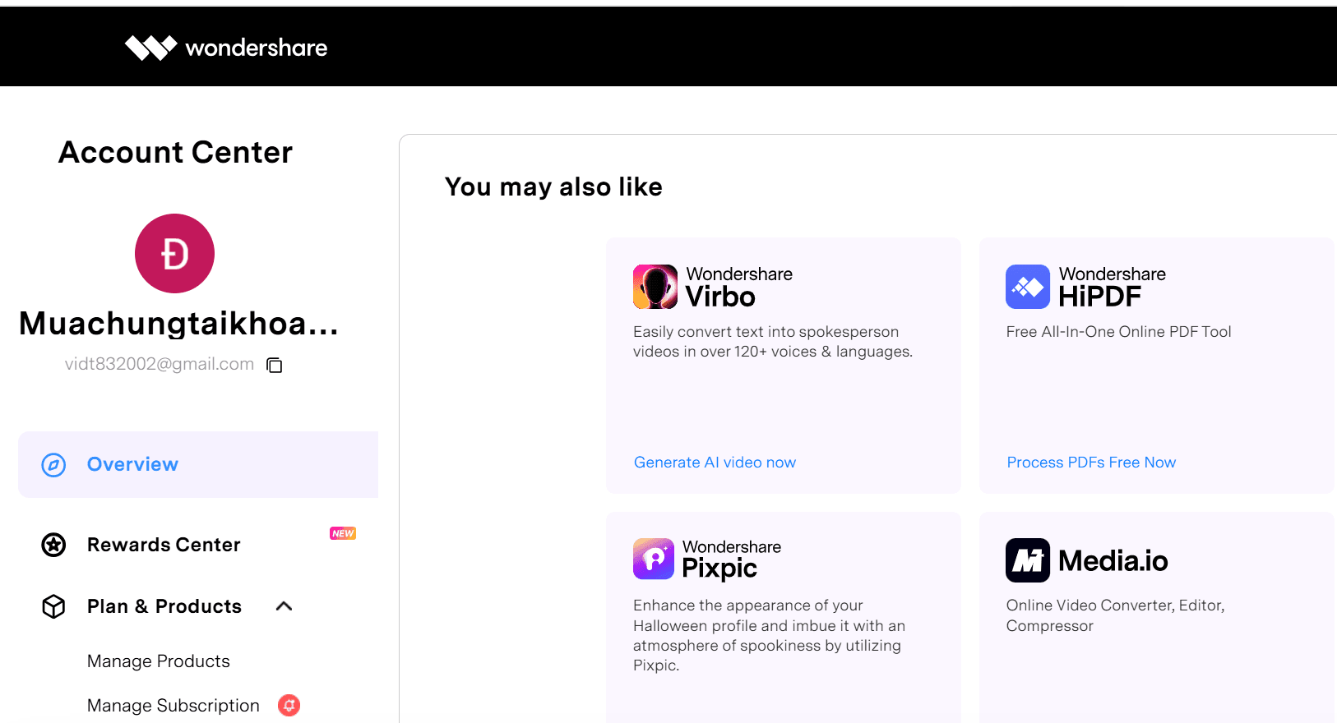Collapse the Plan & Products section chevron
This screenshot has height=723, width=1337.
(x=285, y=606)
